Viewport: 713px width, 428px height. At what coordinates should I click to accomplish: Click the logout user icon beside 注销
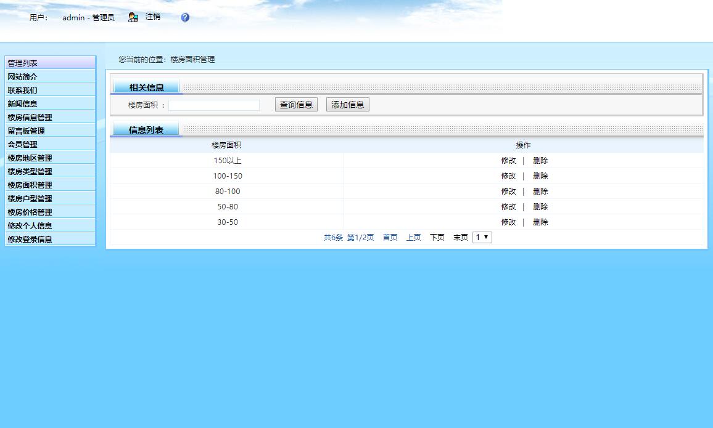[133, 17]
